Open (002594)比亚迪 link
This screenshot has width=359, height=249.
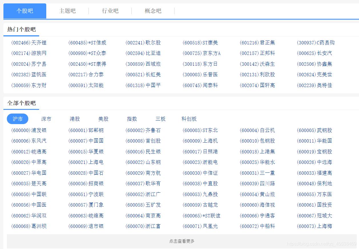[143, 53]
